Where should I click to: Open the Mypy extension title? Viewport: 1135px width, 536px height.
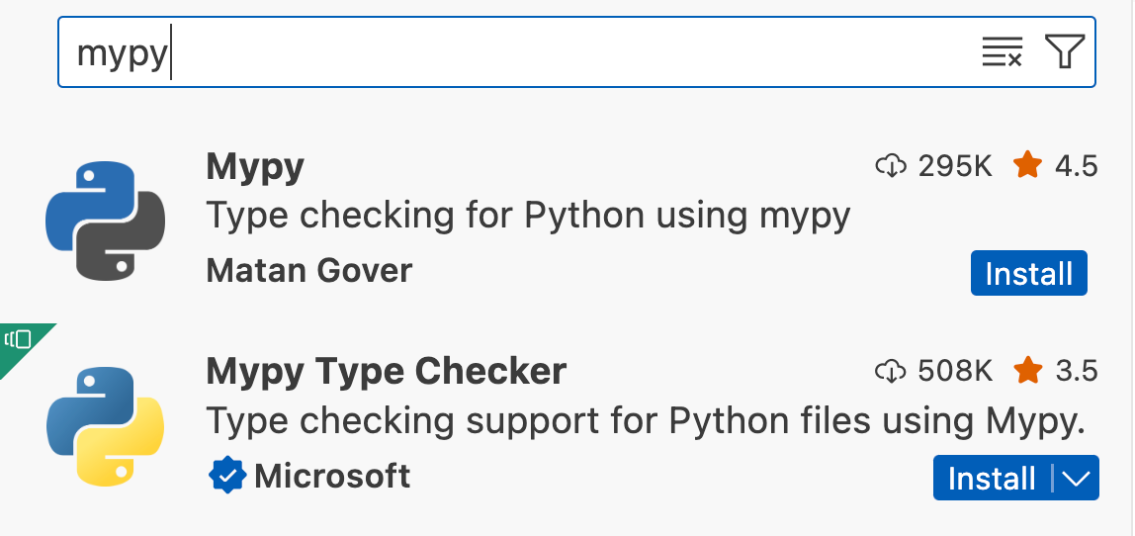click(255, 168)
